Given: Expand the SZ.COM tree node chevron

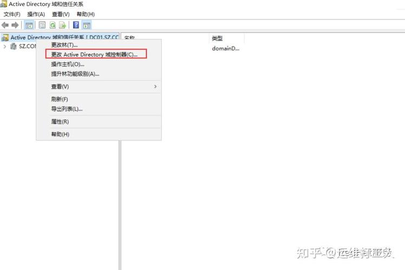Looking at the screenshot, I should [x=5, y=46].
